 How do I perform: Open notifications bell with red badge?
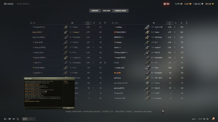[x=213, y=119]
